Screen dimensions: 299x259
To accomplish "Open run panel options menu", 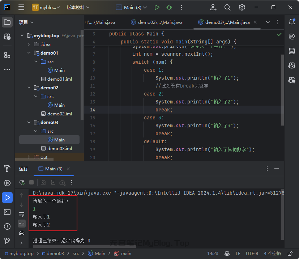I will click(267, 169).
